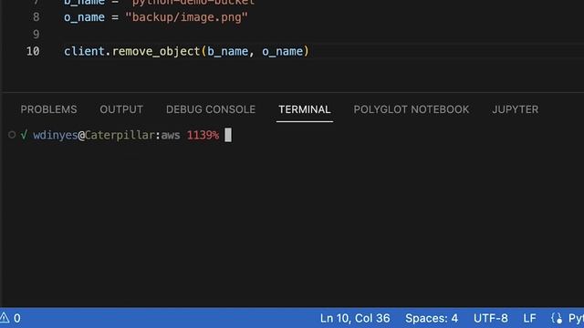Viewport: 584px width, 328px height.
Task: Open the PROBLEMS panel tab
Action: coord(48,109)
